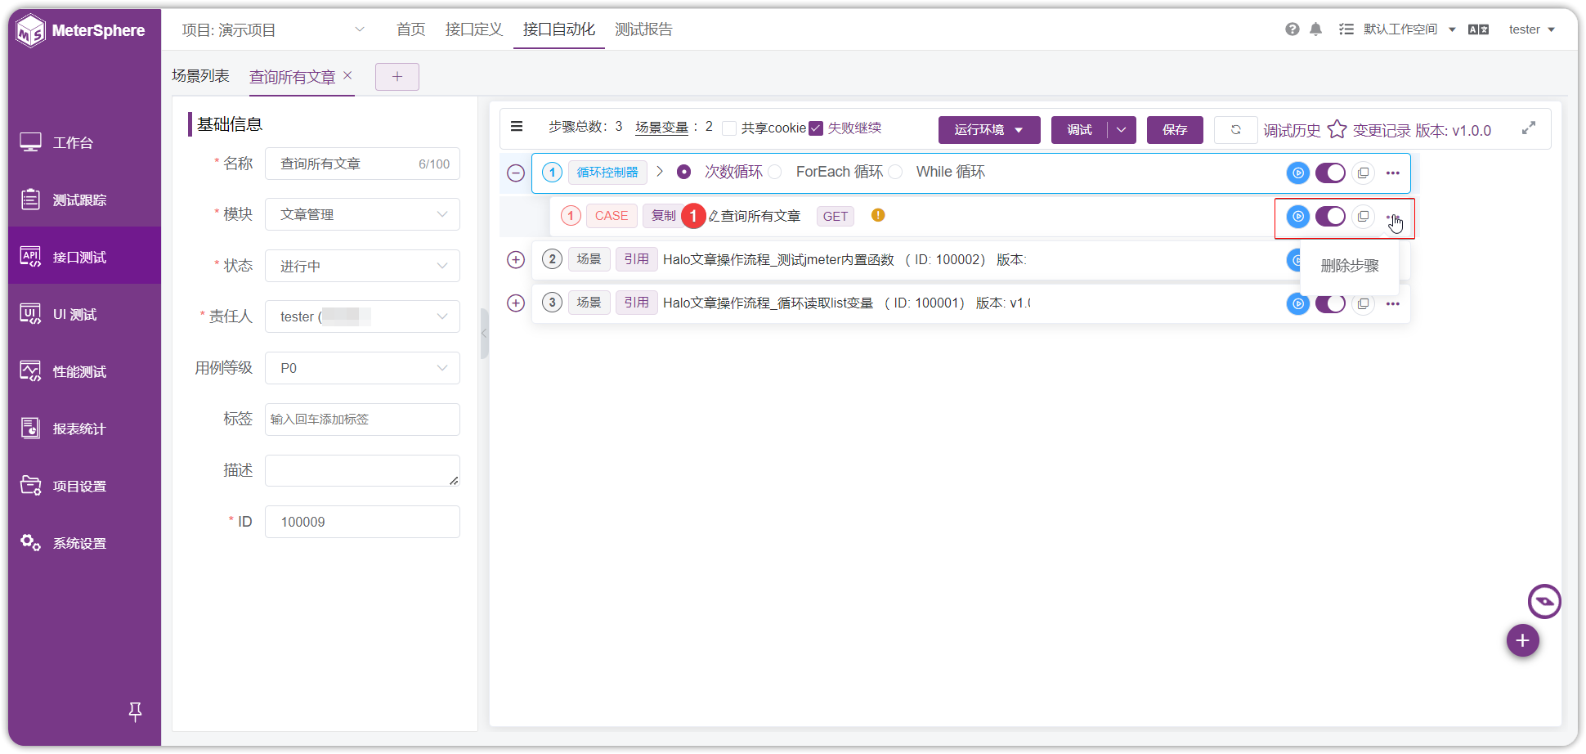This screenshot has width=1586, height=754.
Task: Disable the 查询所有文章 case step toggle
Action: (x=1330, y=217)
